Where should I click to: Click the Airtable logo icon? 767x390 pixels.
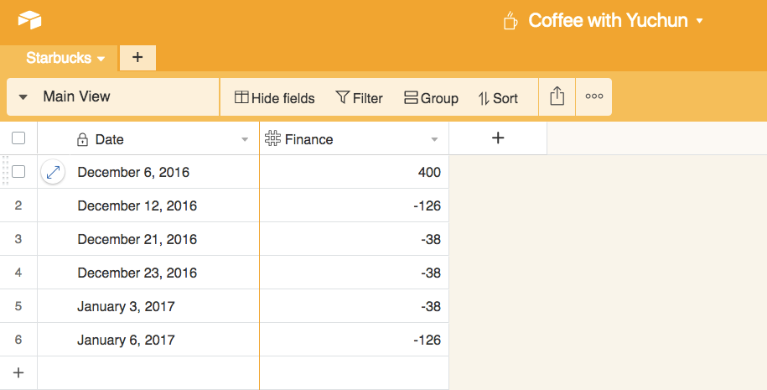[x=29, y=20]
